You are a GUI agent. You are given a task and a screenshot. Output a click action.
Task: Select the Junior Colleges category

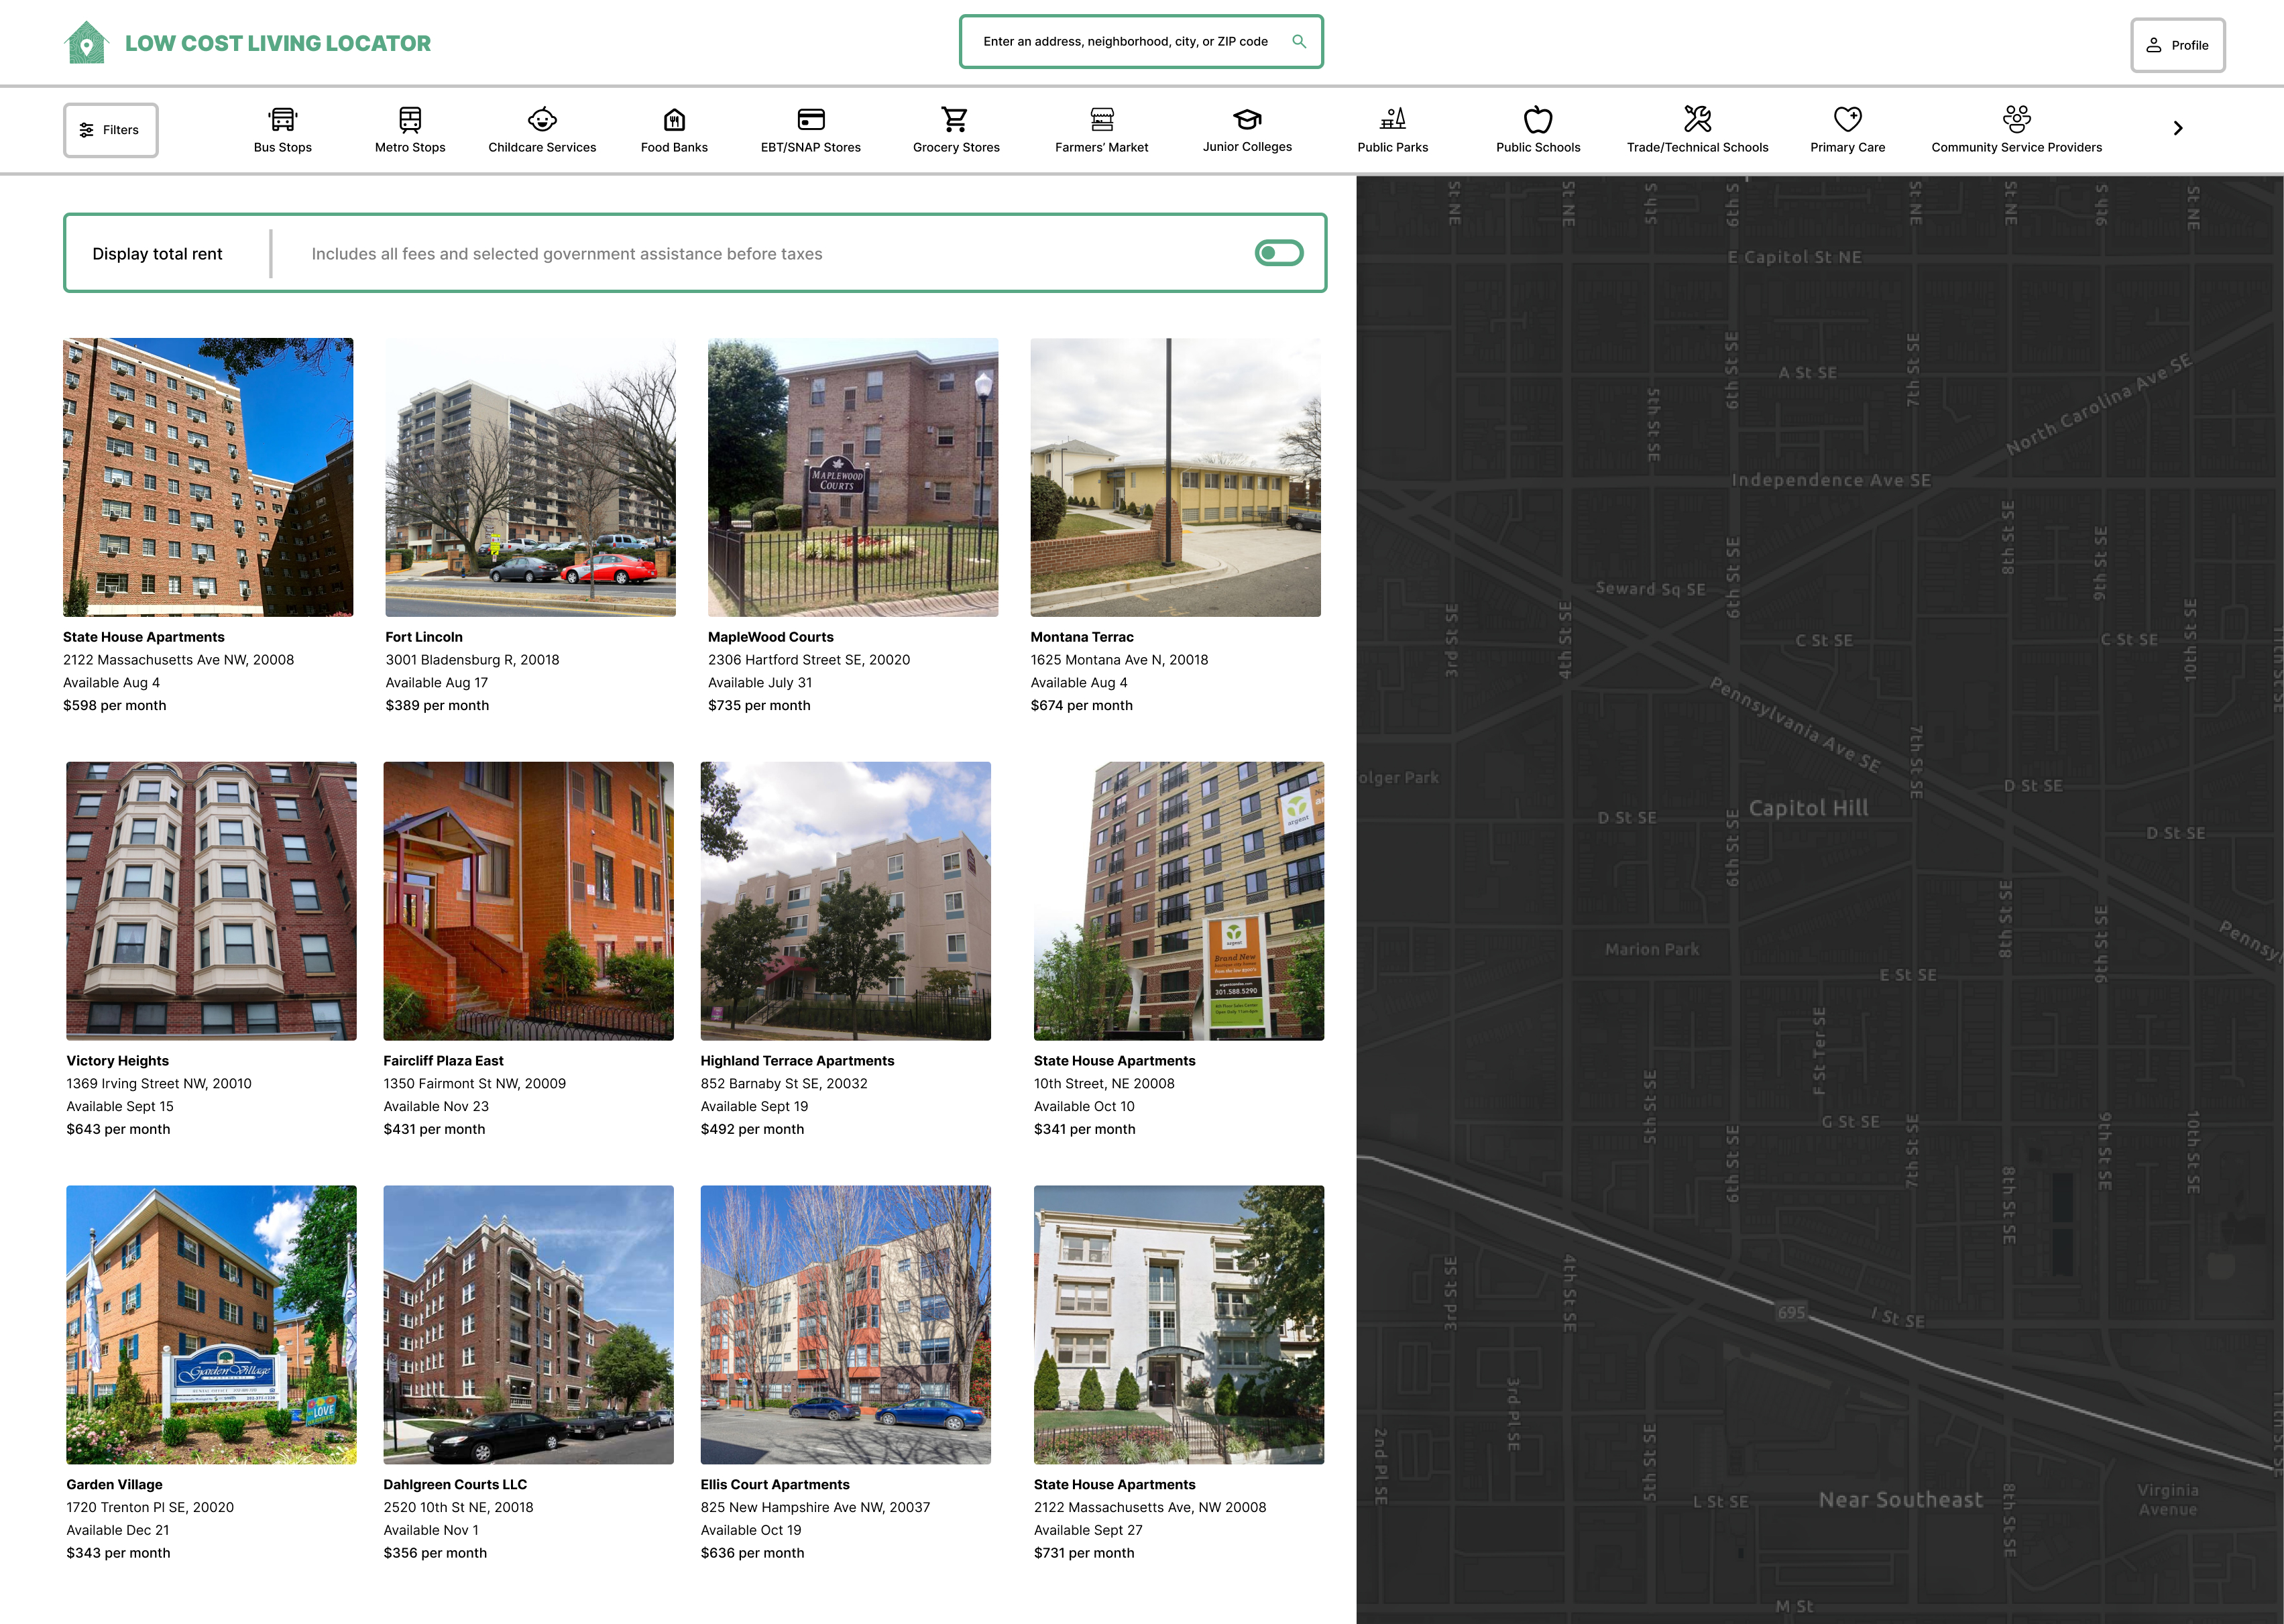[1247, 130]
